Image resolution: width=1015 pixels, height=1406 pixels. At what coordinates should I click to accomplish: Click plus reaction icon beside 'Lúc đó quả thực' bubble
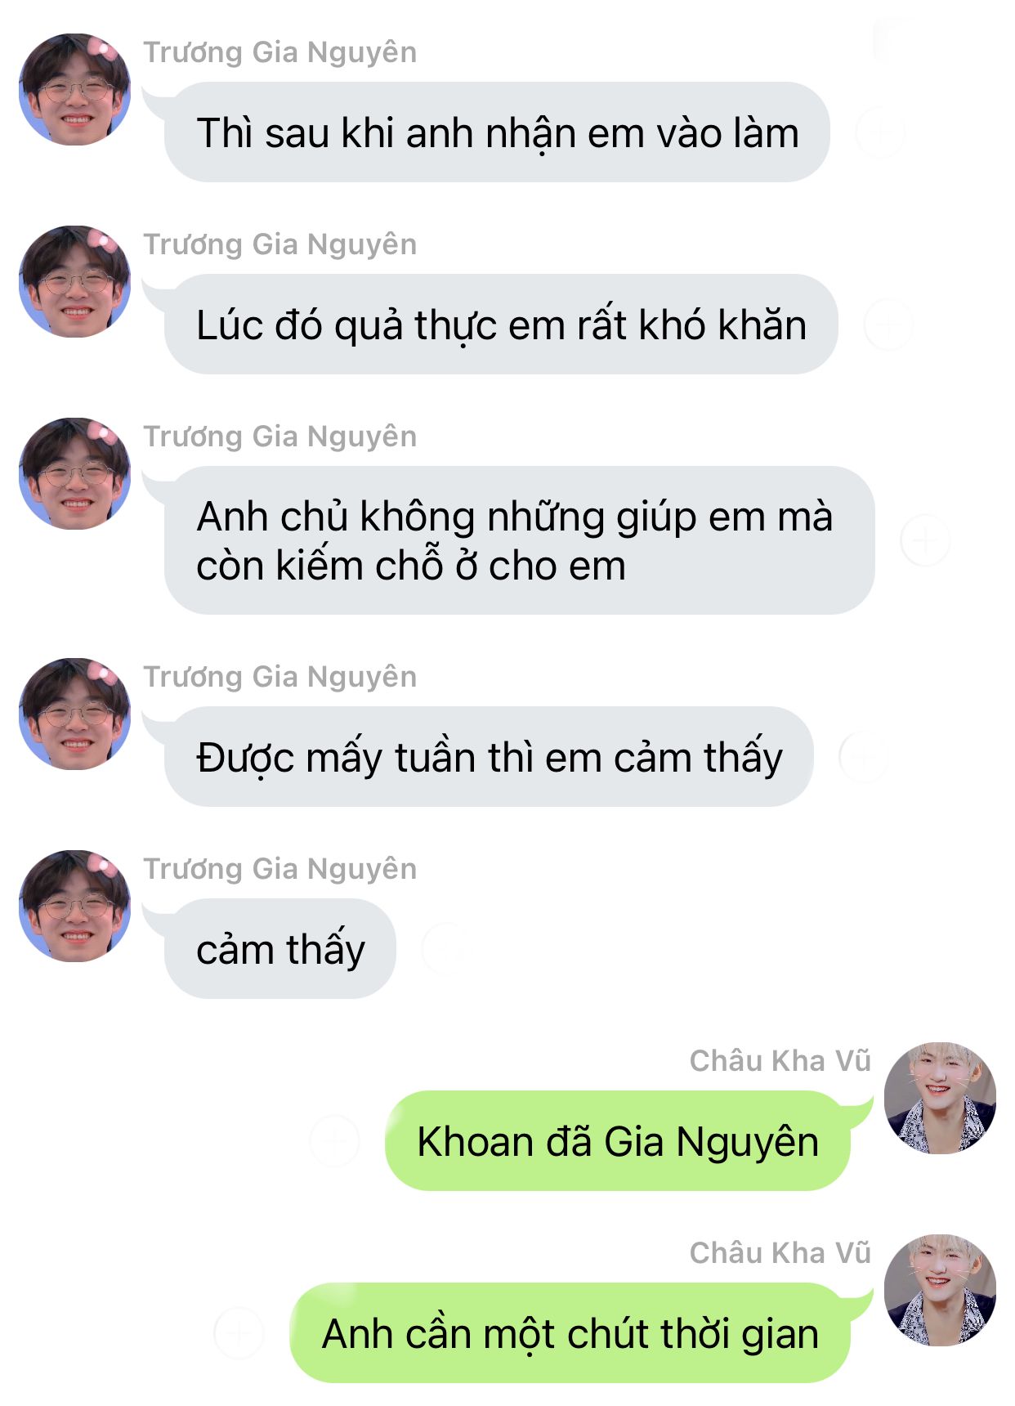[888, 325]
